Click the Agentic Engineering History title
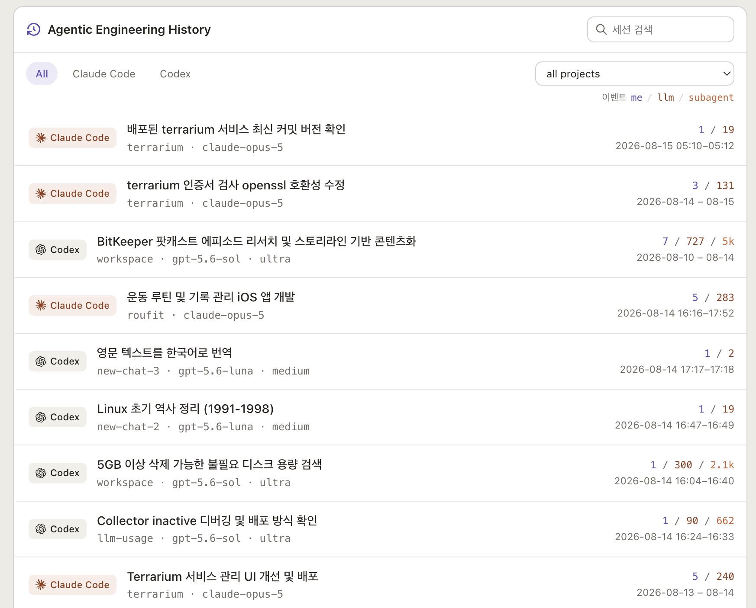This screenshot has height=608, width=756. click(x=129, y=29)
